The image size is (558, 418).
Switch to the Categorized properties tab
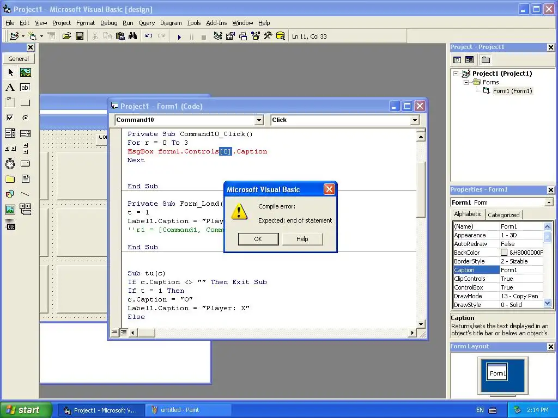pos(503,214)
